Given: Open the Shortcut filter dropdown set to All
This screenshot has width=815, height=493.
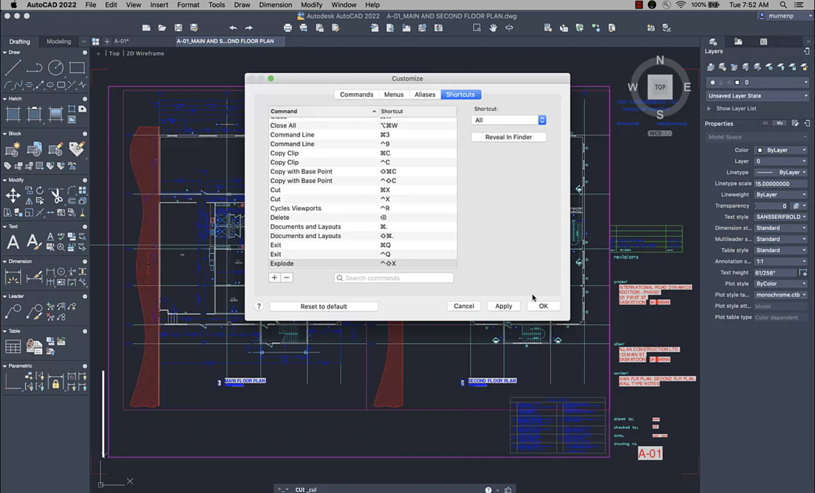Looking at the screenshot, I should coord(509,120).
